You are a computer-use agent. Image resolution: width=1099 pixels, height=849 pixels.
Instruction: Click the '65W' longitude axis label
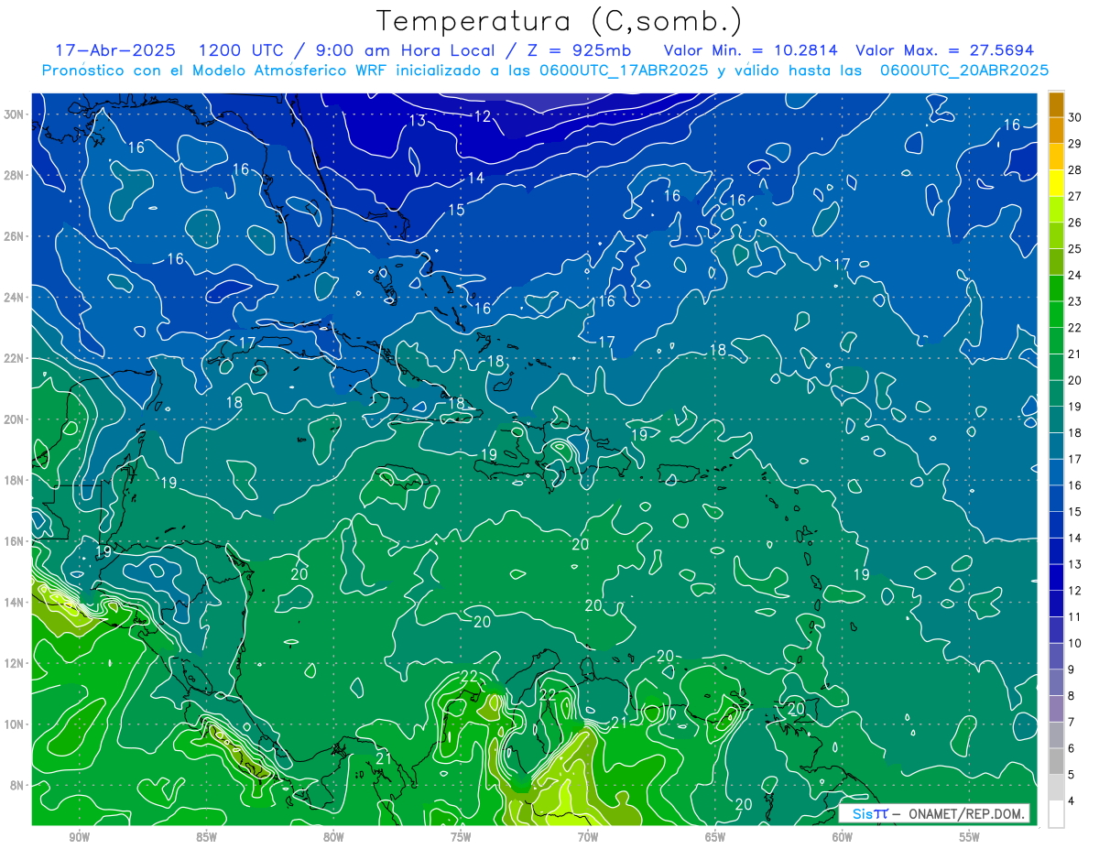point(715,837)
